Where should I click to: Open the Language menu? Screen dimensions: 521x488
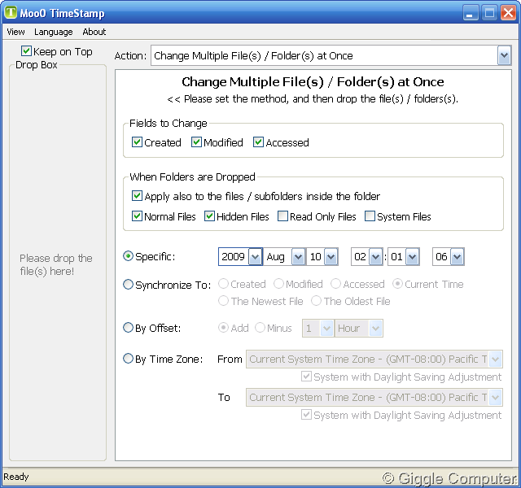(54, 32)
